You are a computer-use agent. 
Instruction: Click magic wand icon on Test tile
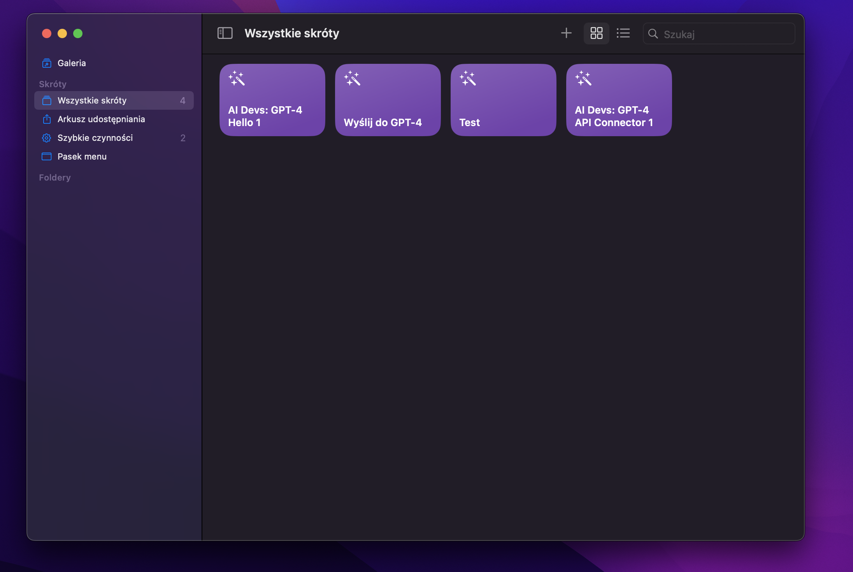[468, 78]
